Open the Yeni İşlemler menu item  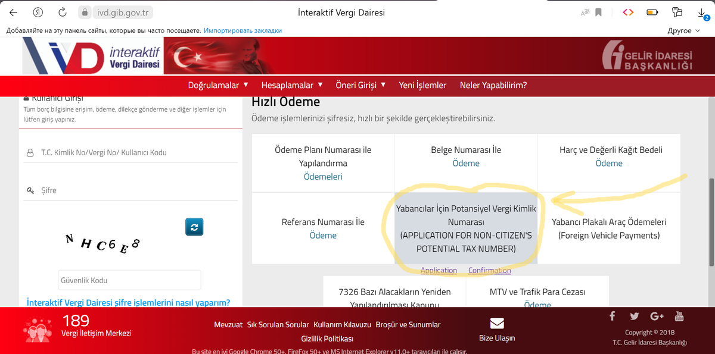(422, 85)
